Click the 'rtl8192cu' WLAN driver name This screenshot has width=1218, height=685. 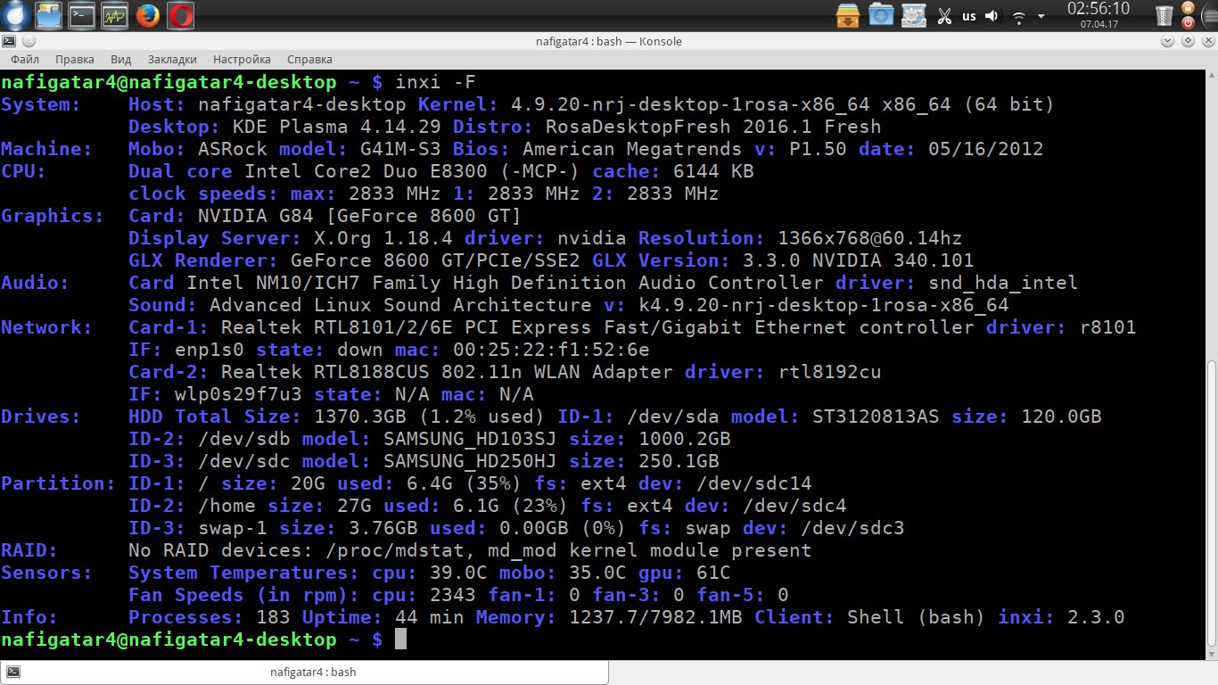(x=829, y=372)
